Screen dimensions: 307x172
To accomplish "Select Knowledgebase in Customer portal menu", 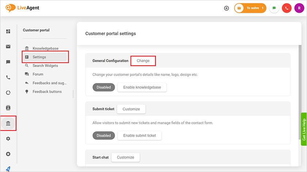I will click(x=45, y=48).
